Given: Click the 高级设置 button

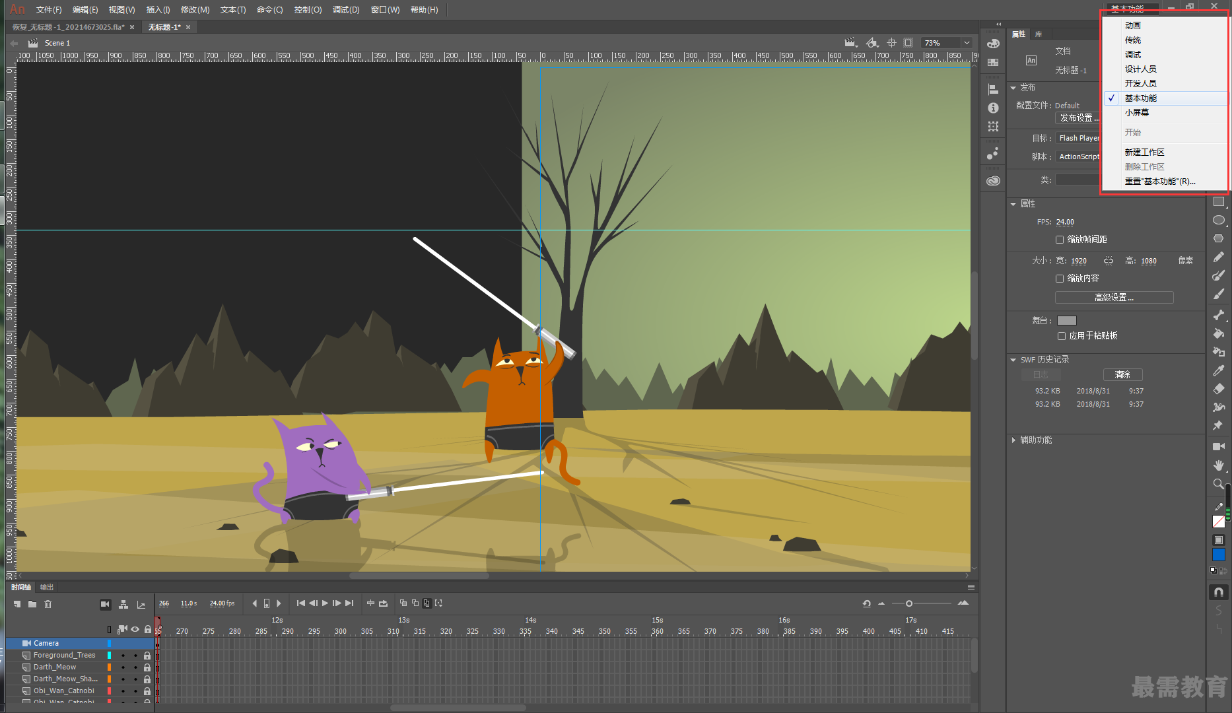Looking at the screenshot, I should point(1114,297).
